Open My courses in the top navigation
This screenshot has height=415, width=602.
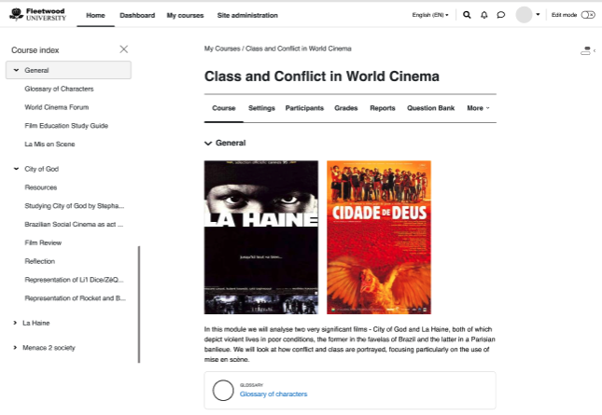185,15
